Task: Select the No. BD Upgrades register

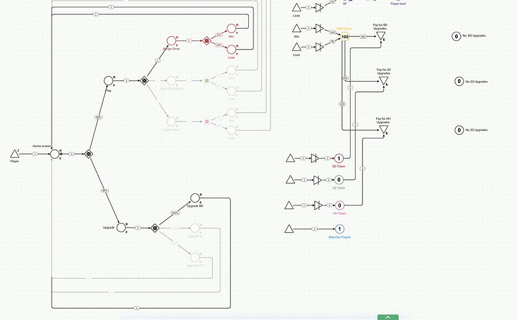Action: tap(456, 36)
